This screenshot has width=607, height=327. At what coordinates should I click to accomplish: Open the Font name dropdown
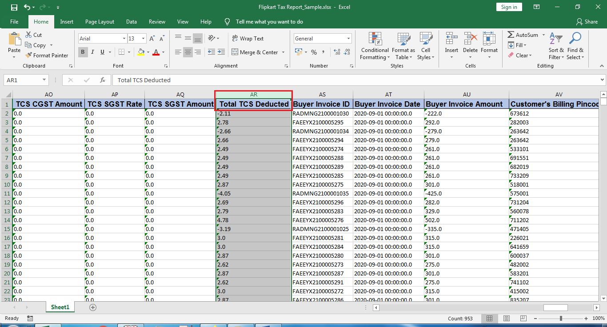pyautogui.click(x=124, y=38)
